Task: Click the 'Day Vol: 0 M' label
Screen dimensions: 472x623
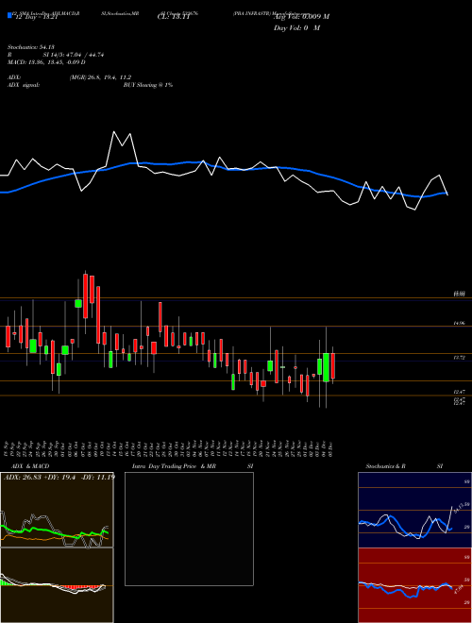Action: [296, 28]
